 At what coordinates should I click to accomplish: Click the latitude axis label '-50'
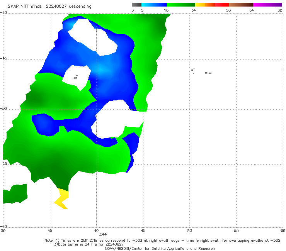[x=3, y=109]
